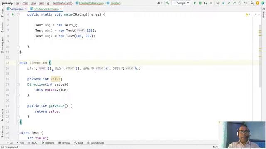Screen dimensions: 266x149
Task: Open the Git tool window at bottom
Action: pyautogui.click(x=10, y=143)
